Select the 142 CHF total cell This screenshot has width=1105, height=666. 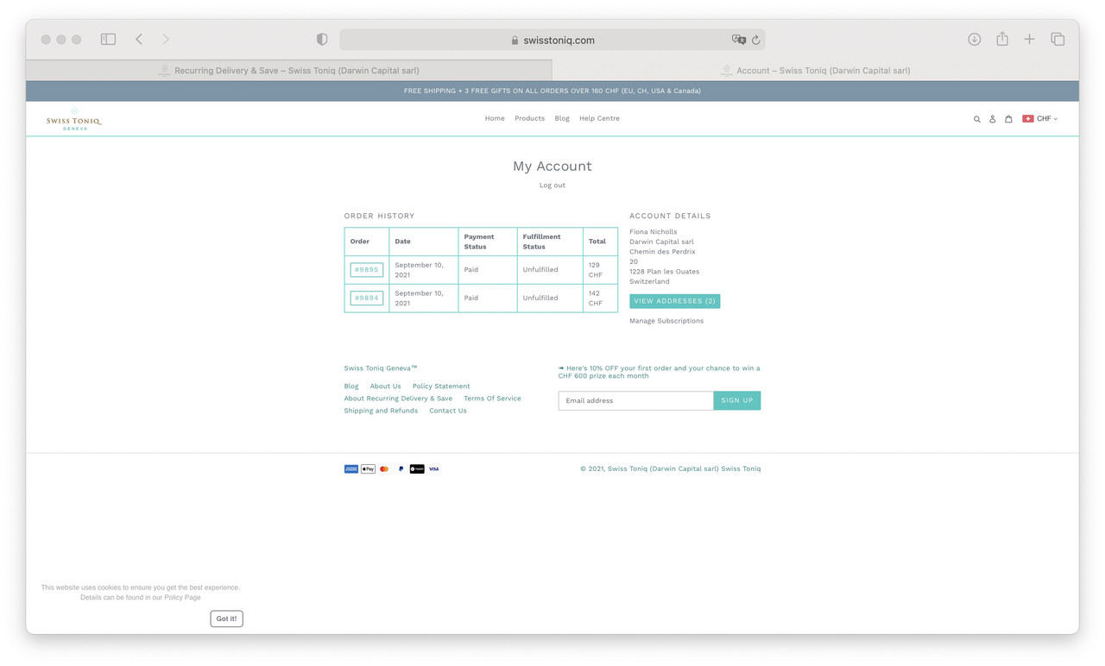coord(600,298)
